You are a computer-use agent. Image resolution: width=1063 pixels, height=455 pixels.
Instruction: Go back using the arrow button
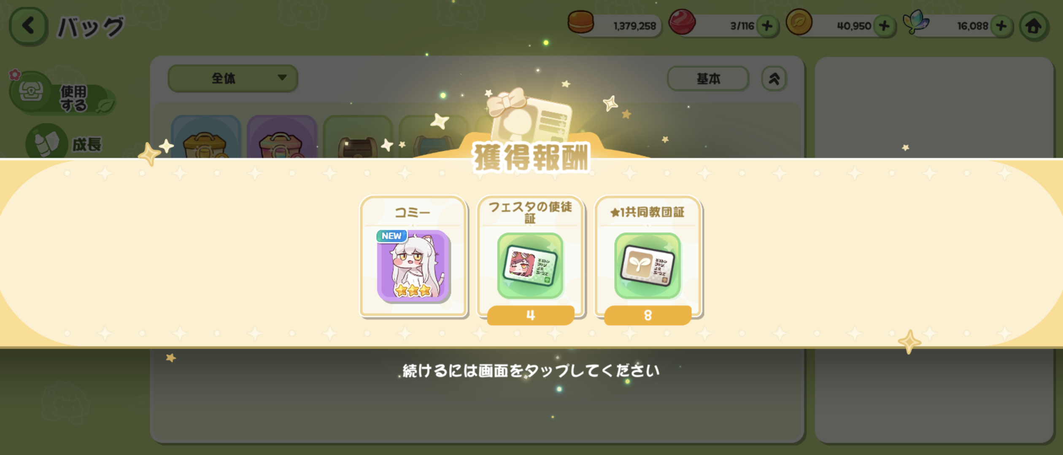coord(28,26)
